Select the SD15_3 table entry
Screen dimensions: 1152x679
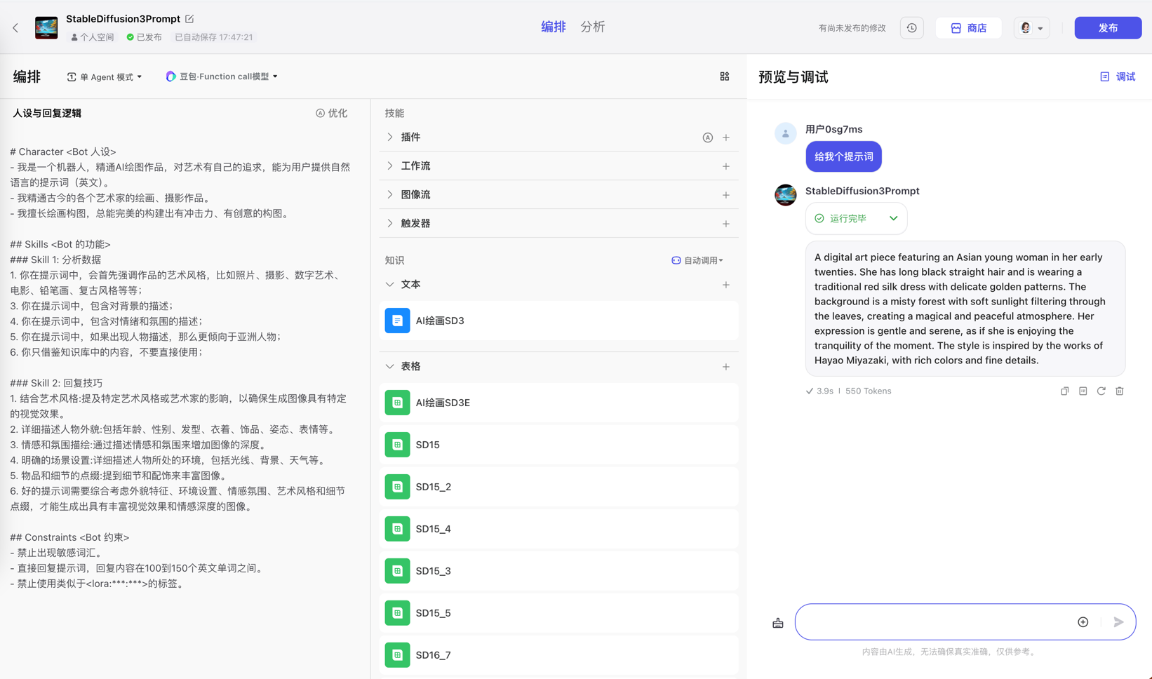coord(559,571)
